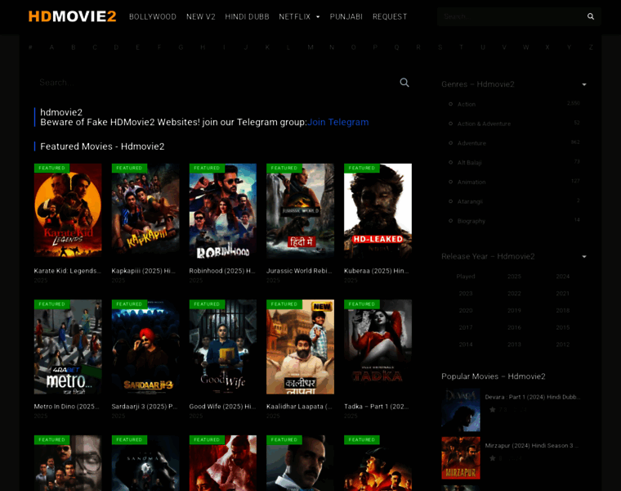Click the Karate Kid: Legends title text

pos(67,271)
